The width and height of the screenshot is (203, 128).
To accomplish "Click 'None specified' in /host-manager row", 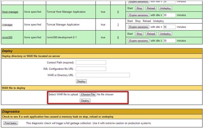I will (x=33, y=12).
